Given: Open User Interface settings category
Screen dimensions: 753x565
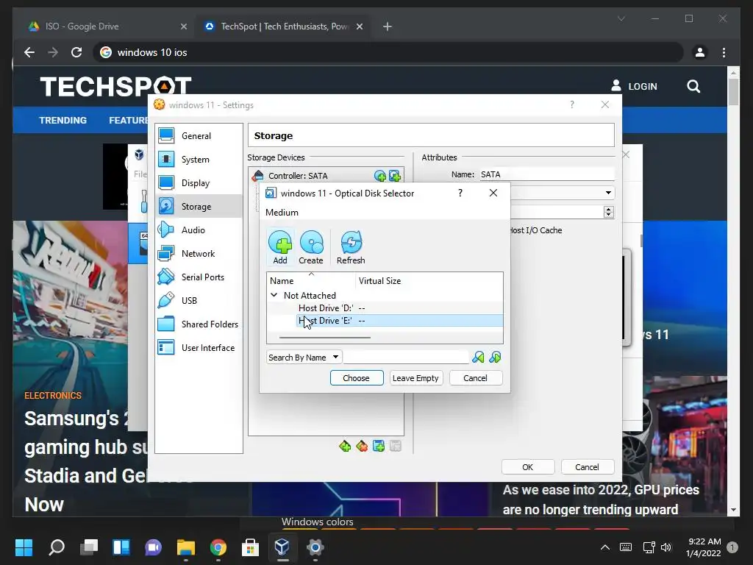Looking at the screenshot, I should point(199,348).
